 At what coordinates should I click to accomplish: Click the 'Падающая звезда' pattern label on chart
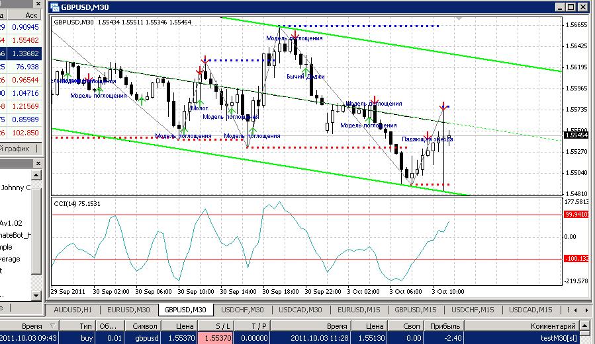click(428, 139)
